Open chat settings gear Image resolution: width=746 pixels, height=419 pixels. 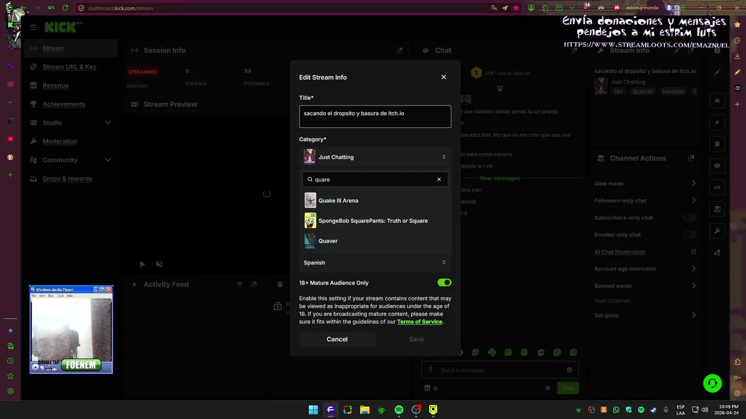pyautogui.click(x=548, y=388)
